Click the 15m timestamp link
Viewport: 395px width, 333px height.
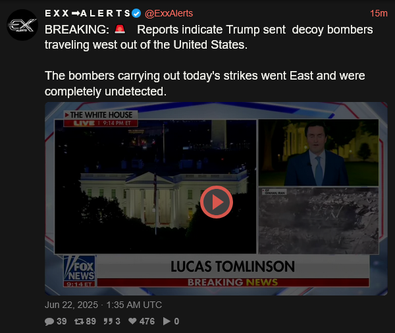click(x=379, y=13)
